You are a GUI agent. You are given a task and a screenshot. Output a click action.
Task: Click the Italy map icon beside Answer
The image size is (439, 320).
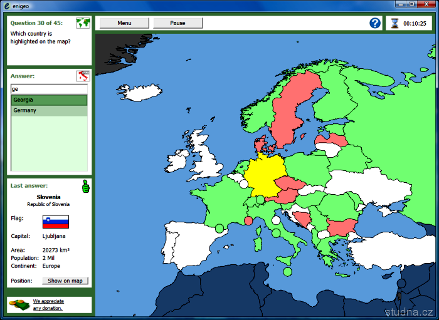[x=83, y=76]
